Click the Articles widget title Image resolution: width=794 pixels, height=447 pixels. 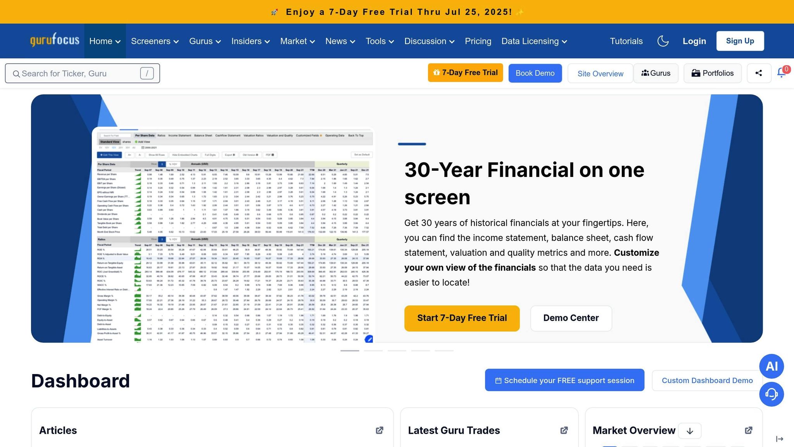[x=58, y=430]
